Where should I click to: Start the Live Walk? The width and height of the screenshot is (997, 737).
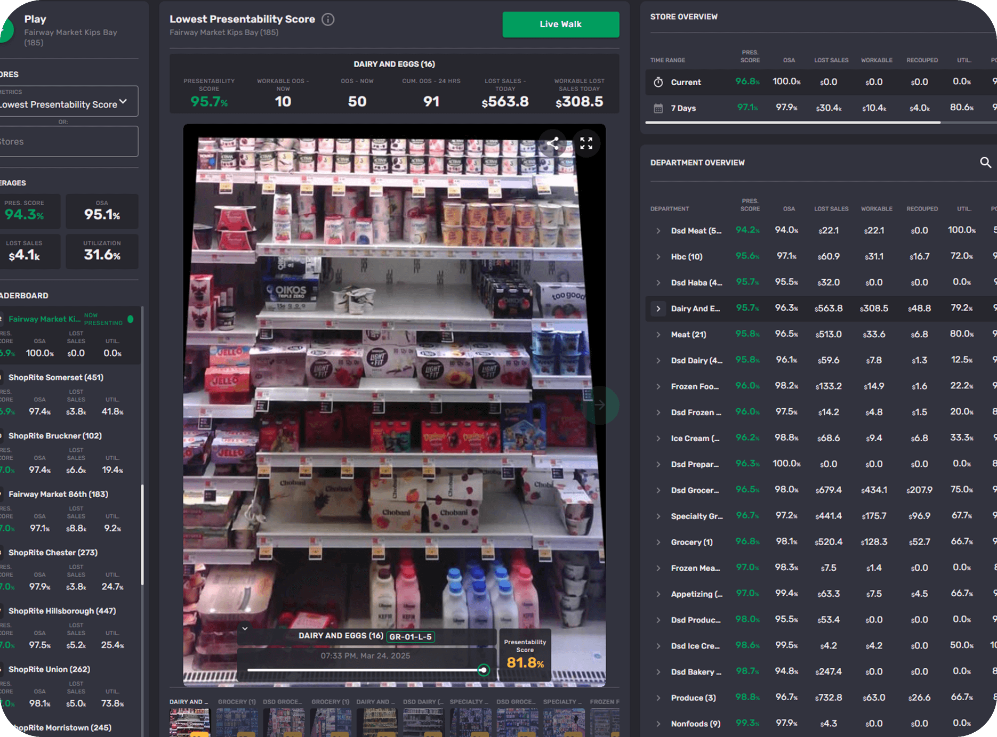pos(560,25)
